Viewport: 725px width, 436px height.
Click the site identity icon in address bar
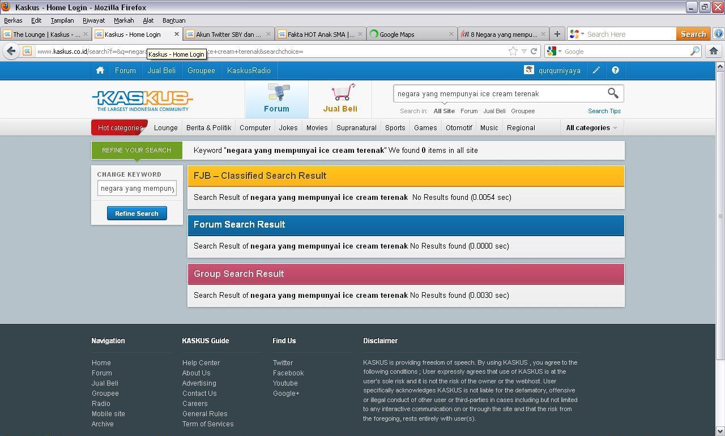(x=27, y=52)
